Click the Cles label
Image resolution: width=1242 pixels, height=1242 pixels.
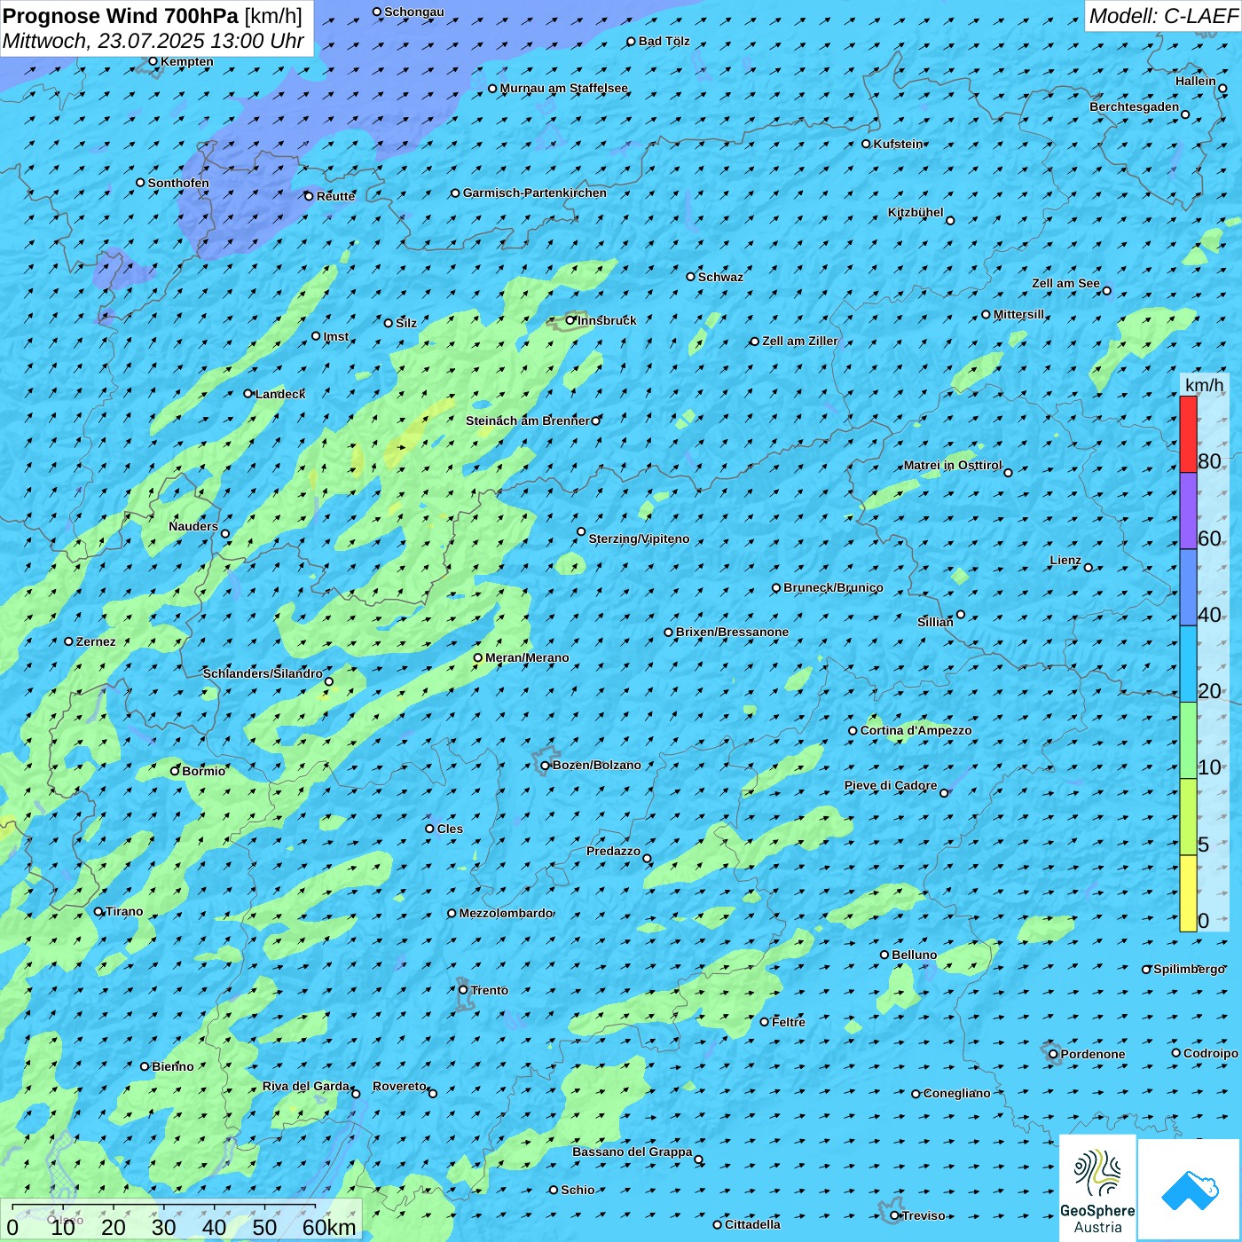tap(450, 829)
